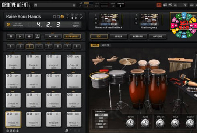The width and height of the screenshot is (197, 133).
Task: Click the Memories From The Block kit thumbnail
Action: coord(109,20)
